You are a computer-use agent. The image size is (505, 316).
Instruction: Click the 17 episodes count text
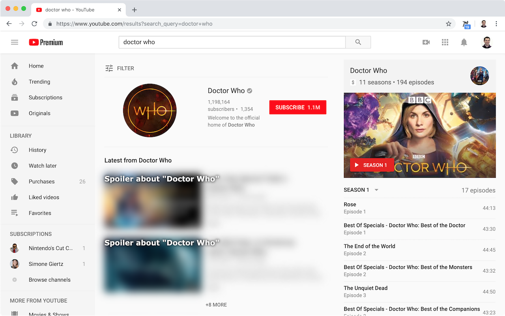tap(479, 190)
